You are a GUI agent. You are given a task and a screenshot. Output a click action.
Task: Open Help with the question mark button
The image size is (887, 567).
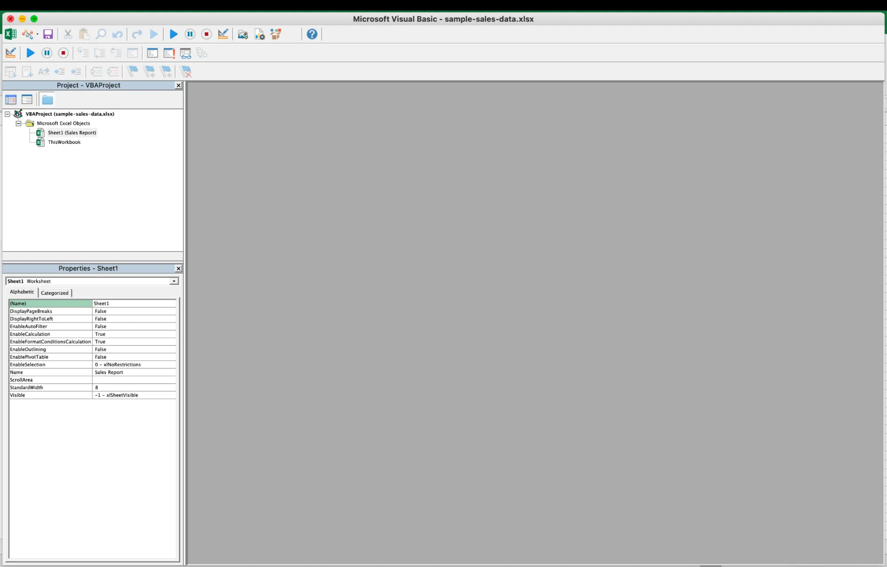311,34
